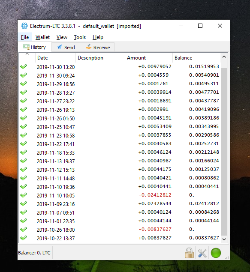Select amount -0.02412812 in red
This screenshot has height=272, width=250.
tap(155, 195)
